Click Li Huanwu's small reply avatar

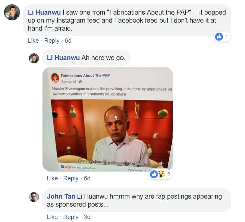click(34, 58)
